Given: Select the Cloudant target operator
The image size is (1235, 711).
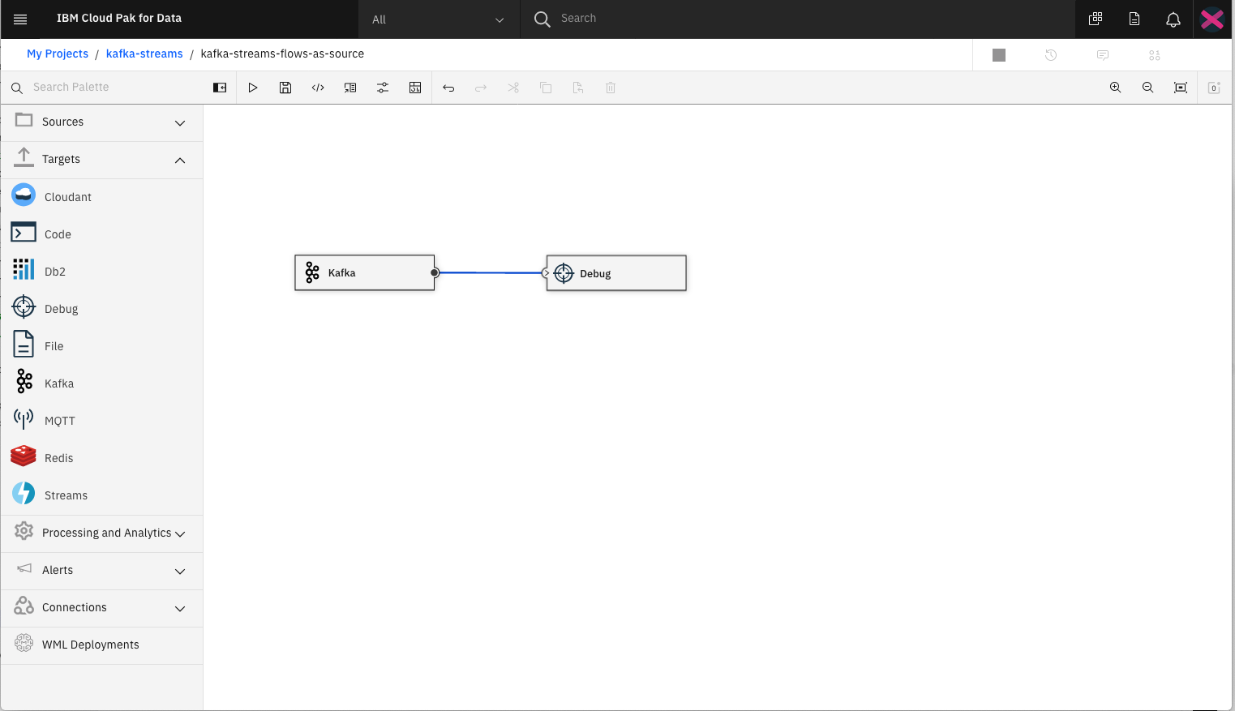Looking at the screenshot, I should (101, 197).
